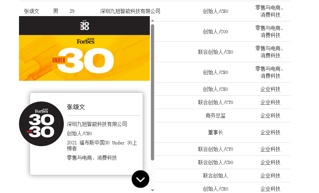Select the 创始人/COO table cell
This screenshot has height=193, width=319.
(x=215, y=31)
